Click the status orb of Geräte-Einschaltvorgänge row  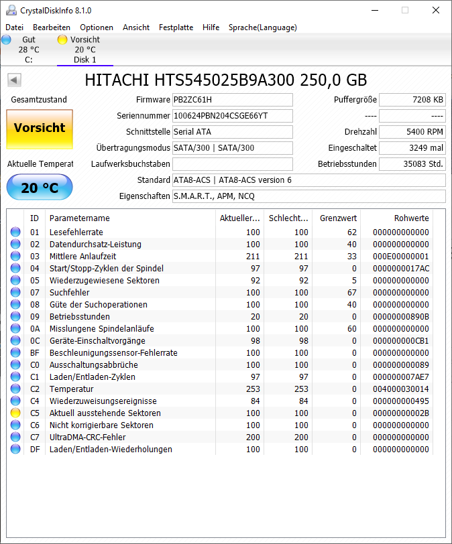(15, 340)
